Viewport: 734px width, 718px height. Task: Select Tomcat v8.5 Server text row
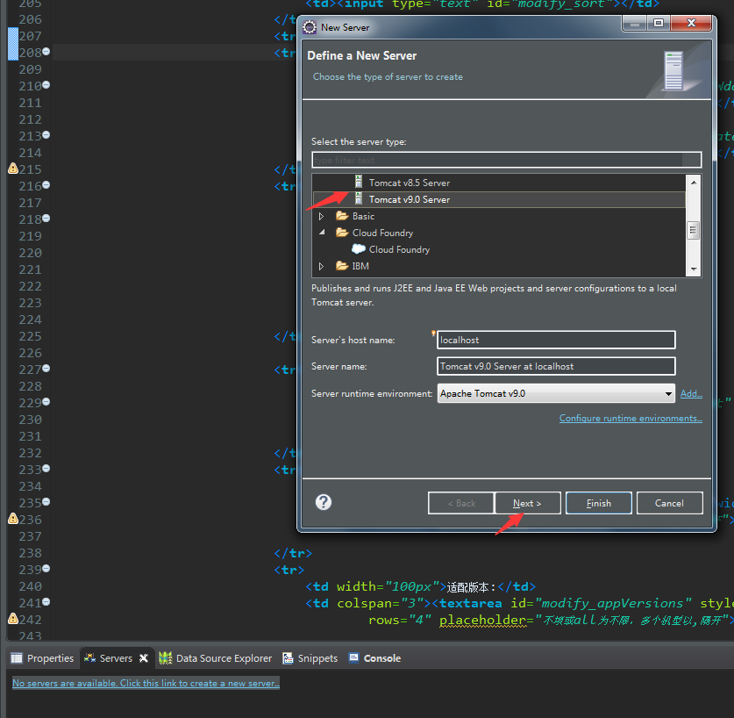coord(410,183)
